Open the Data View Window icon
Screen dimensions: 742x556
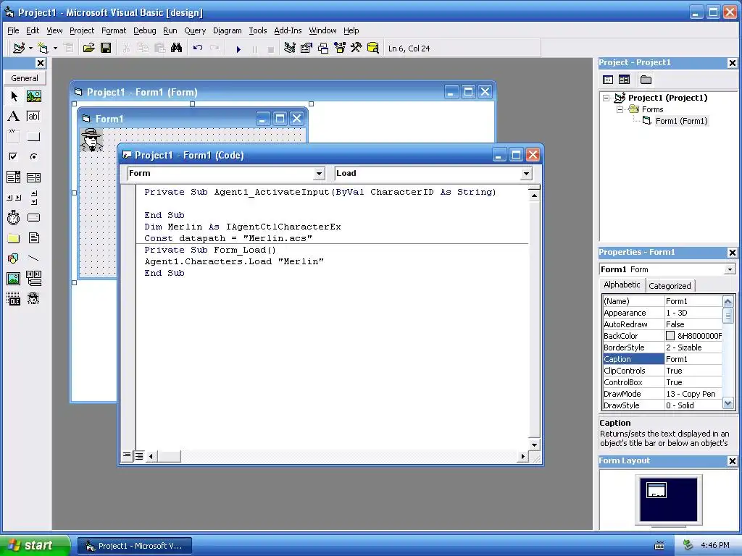pyautogui.click(x=373, y=49)
